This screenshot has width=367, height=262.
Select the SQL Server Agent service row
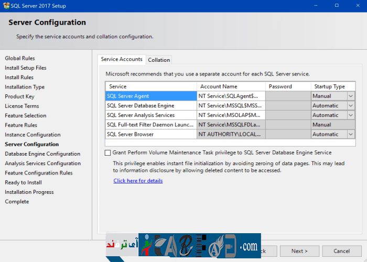[x=150, y=96]
